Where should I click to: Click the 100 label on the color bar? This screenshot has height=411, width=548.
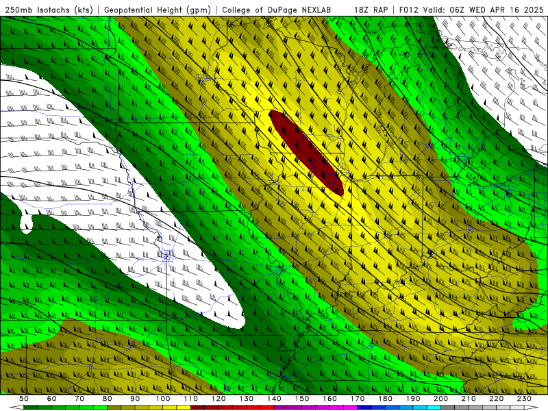[x=163, y=399]
